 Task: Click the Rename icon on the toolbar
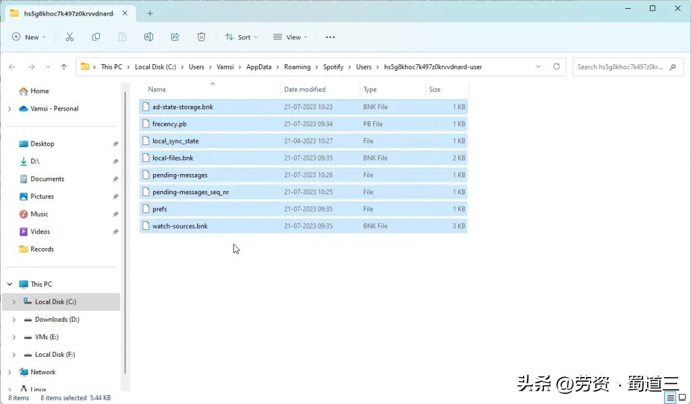point(148,37)
